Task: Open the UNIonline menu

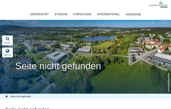Action: 133,14
